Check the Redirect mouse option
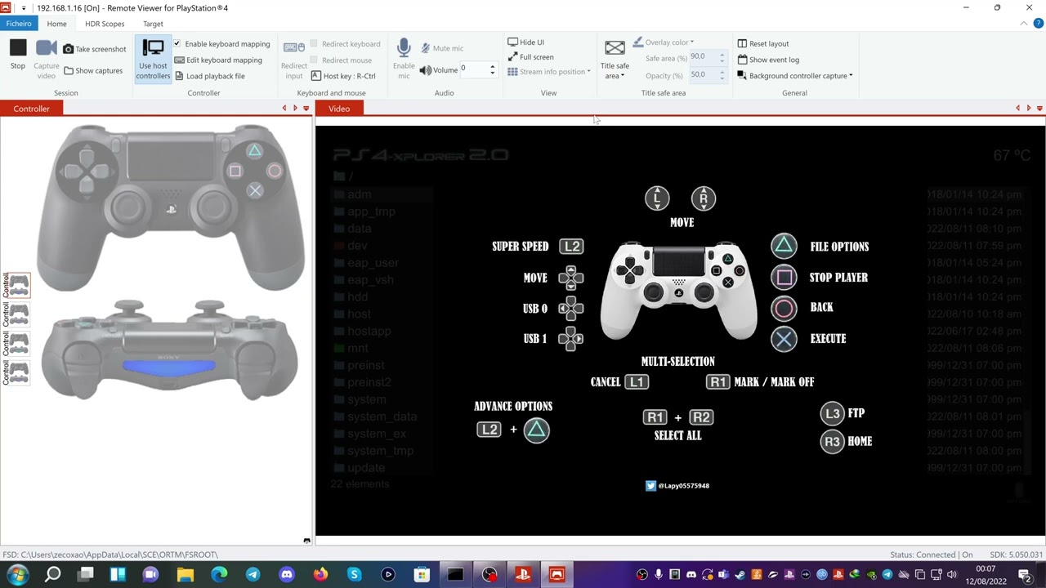Screen dimensions: 1046x588 (314, 60)
